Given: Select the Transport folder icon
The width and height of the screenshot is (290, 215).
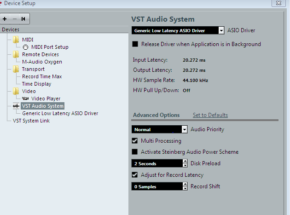Looking at the screenshot, I should click(16, 69).
